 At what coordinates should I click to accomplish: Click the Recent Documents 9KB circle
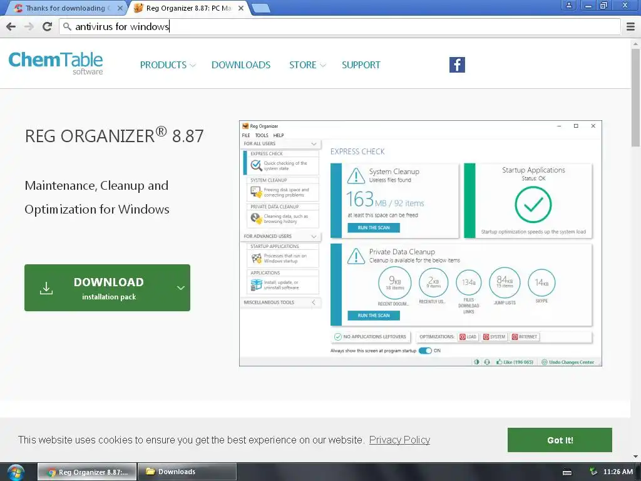pyautogui.click(x=394, y=282)
